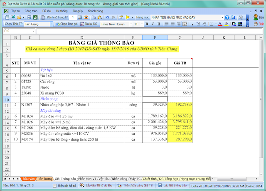Click the Tra lại ĐG button
This screenshot has height=191, width=266.
click(89, 24)
